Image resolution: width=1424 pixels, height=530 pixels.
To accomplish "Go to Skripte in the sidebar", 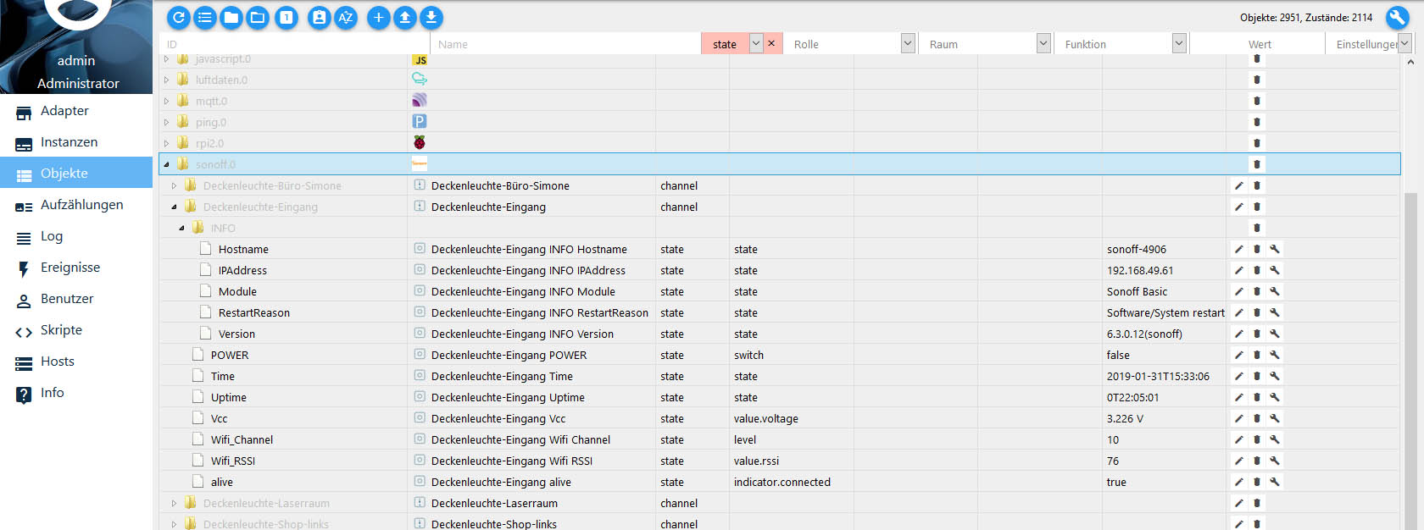I will 61,330.
